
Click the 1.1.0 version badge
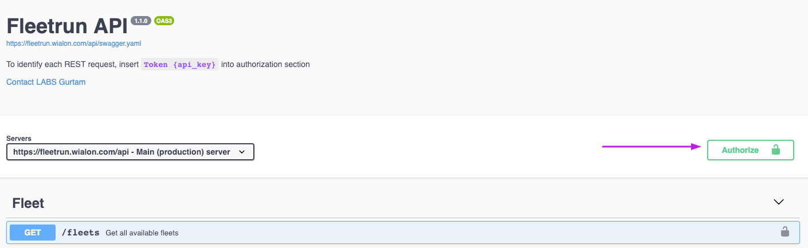coord(140,21)
